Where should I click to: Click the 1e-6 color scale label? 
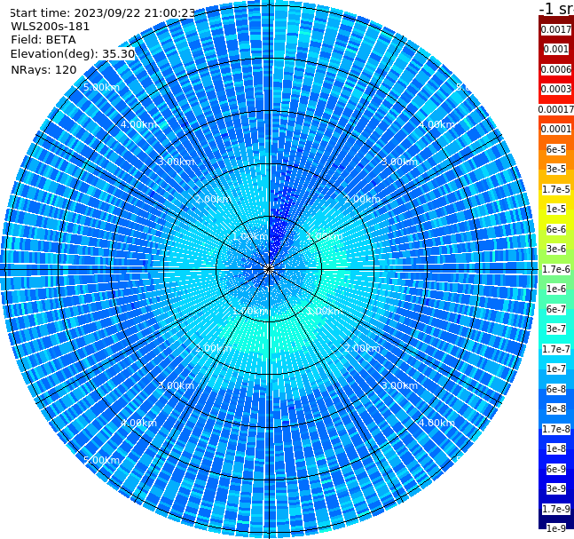(556, 289)
